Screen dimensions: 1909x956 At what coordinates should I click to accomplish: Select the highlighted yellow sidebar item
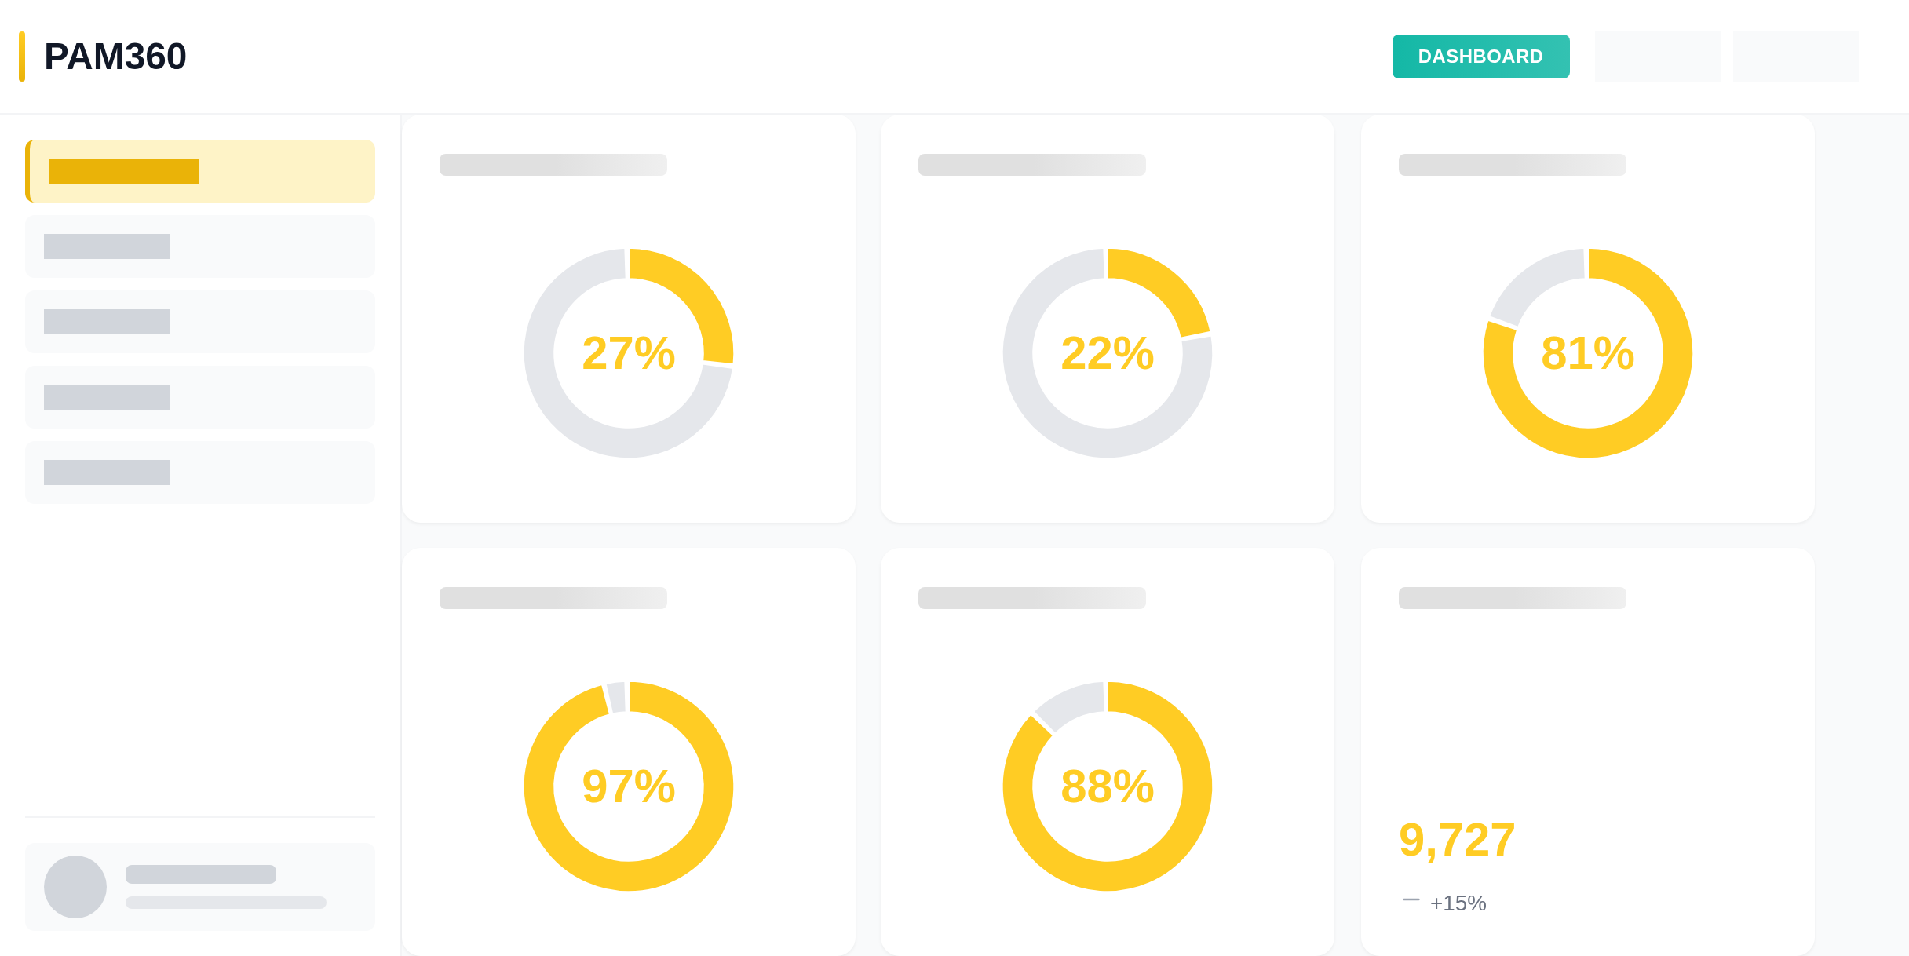200,171
